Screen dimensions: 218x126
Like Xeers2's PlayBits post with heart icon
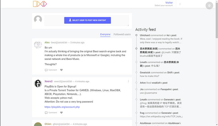pos(61,112)
